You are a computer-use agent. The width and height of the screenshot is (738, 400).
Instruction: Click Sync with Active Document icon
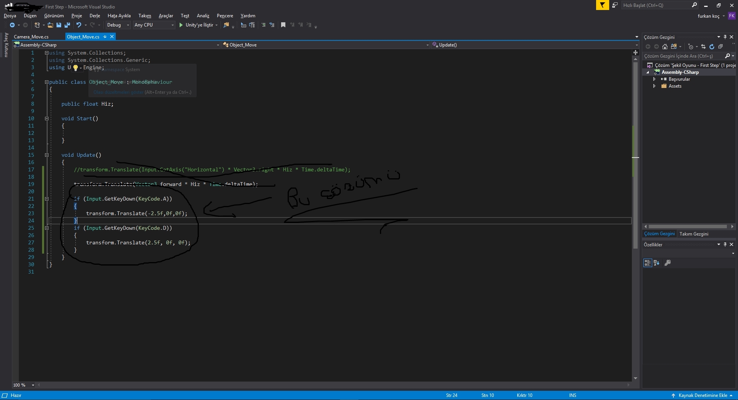tap(703, 46)
